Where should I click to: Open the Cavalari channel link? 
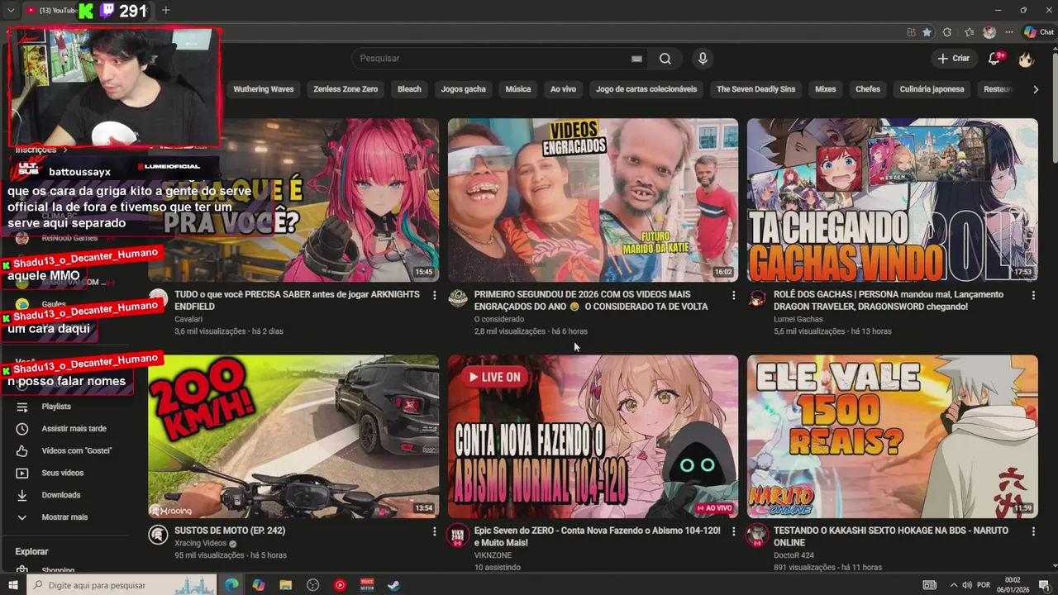point(188,319)
